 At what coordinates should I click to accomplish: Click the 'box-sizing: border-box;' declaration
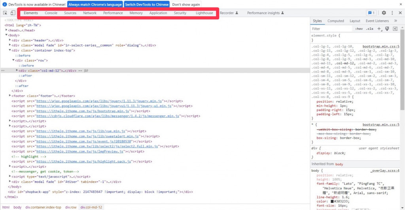(338, 138)
